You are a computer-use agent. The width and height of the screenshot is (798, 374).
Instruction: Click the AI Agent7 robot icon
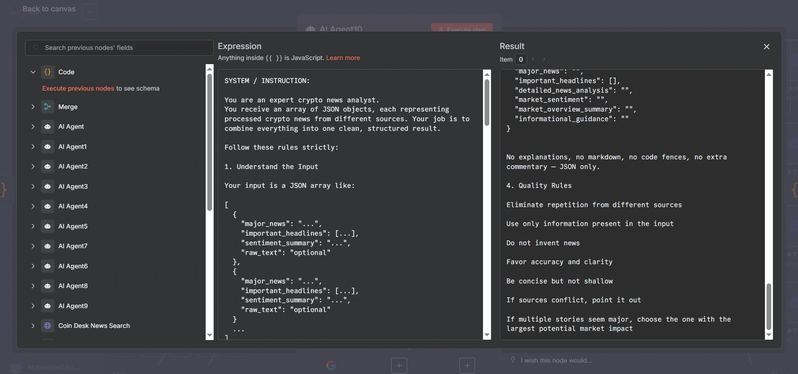(x=48, y=246)
